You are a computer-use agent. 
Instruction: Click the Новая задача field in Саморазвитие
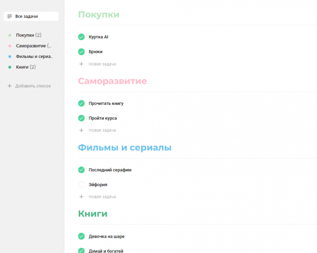102,130
